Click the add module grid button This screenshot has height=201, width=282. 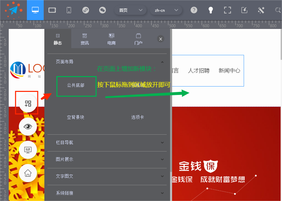[x=28, y=103]
